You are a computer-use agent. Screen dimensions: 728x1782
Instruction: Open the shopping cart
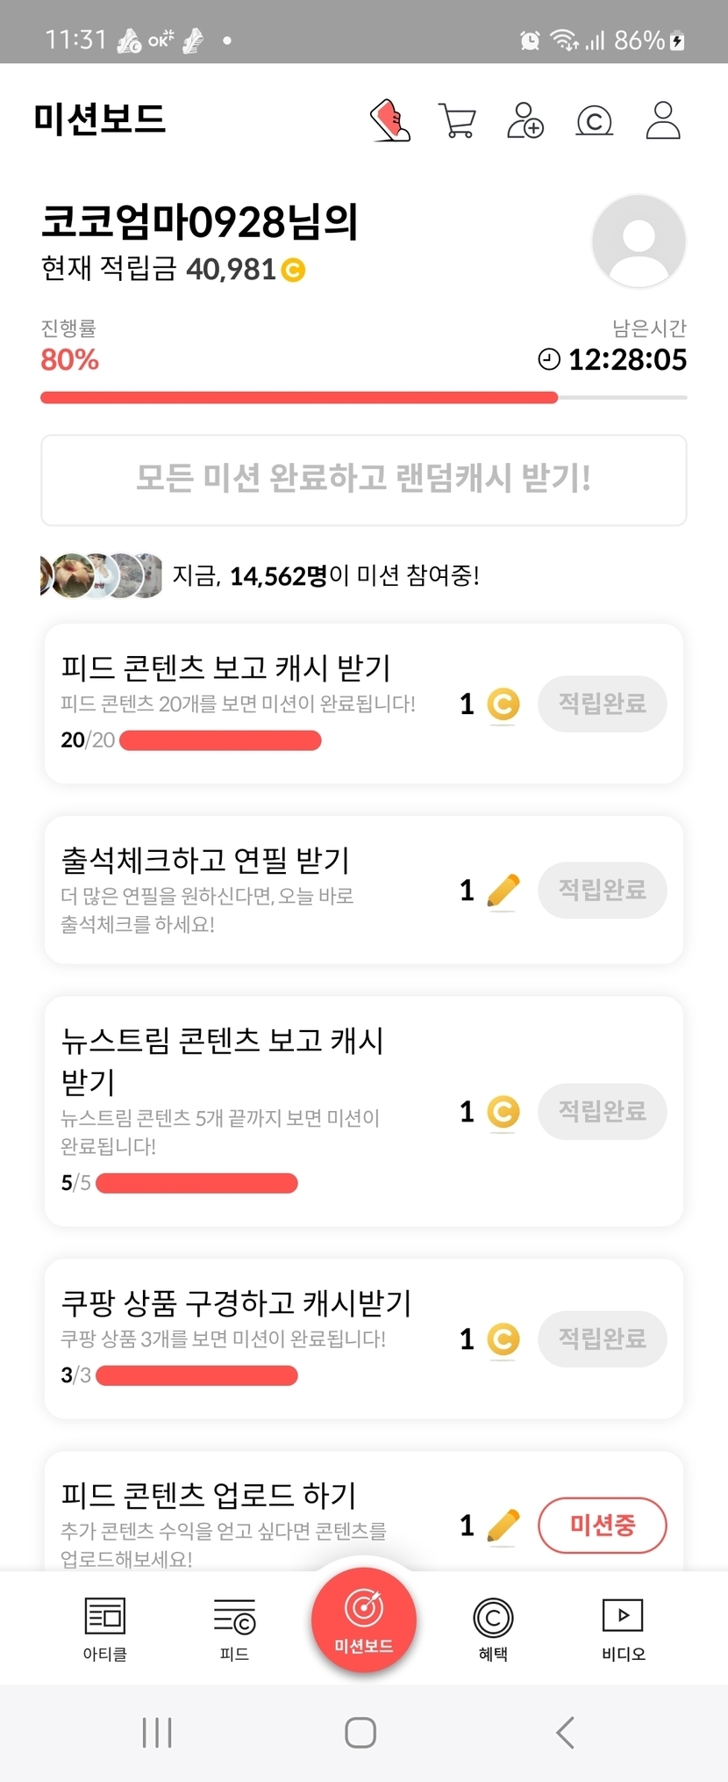457,120
